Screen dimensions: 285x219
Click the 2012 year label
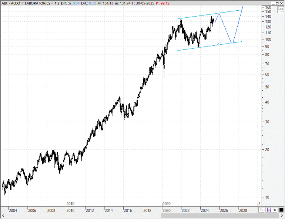90,211
